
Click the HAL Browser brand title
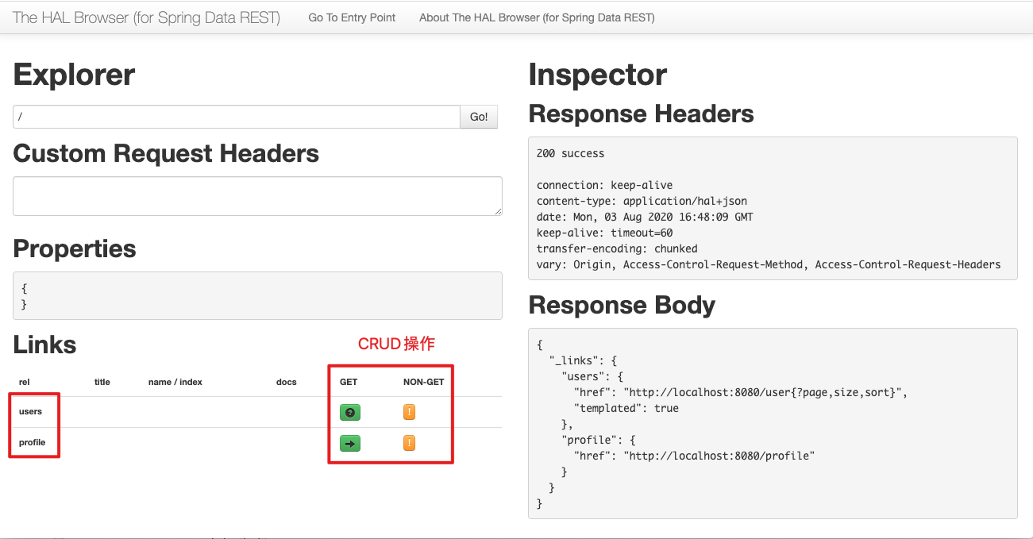pos(145,17)
